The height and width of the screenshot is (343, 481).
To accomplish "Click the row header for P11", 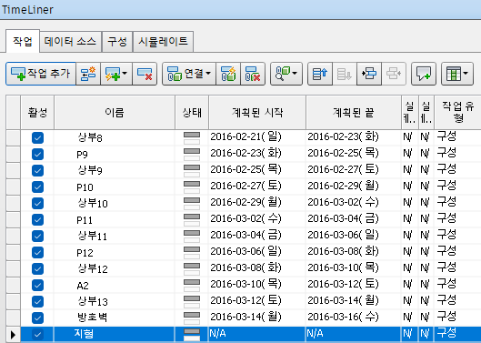I will 14,220.
